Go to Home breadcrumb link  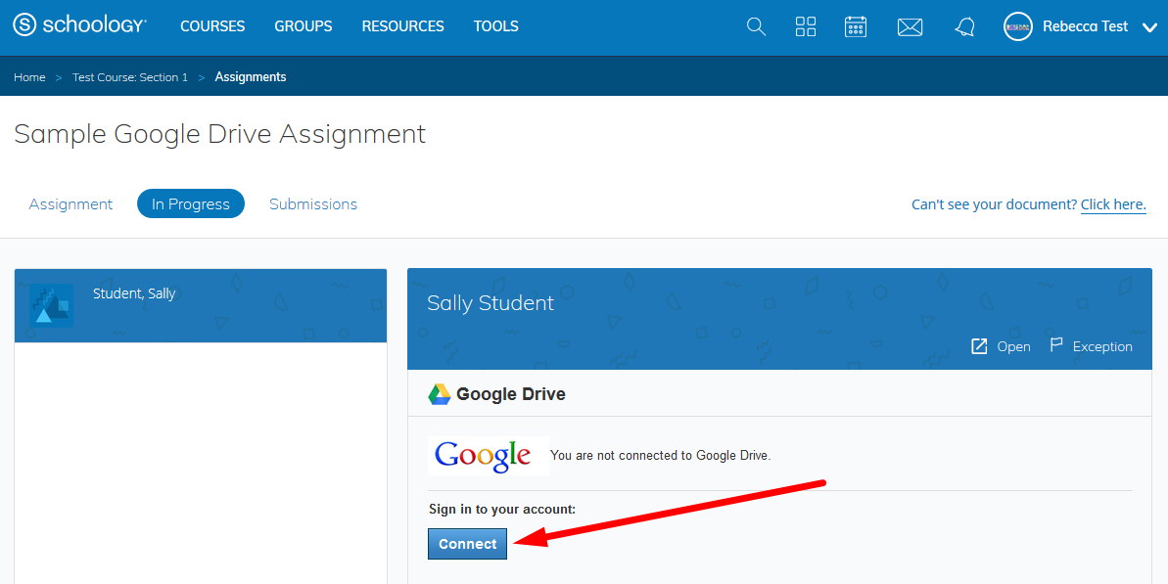point(29,77)
